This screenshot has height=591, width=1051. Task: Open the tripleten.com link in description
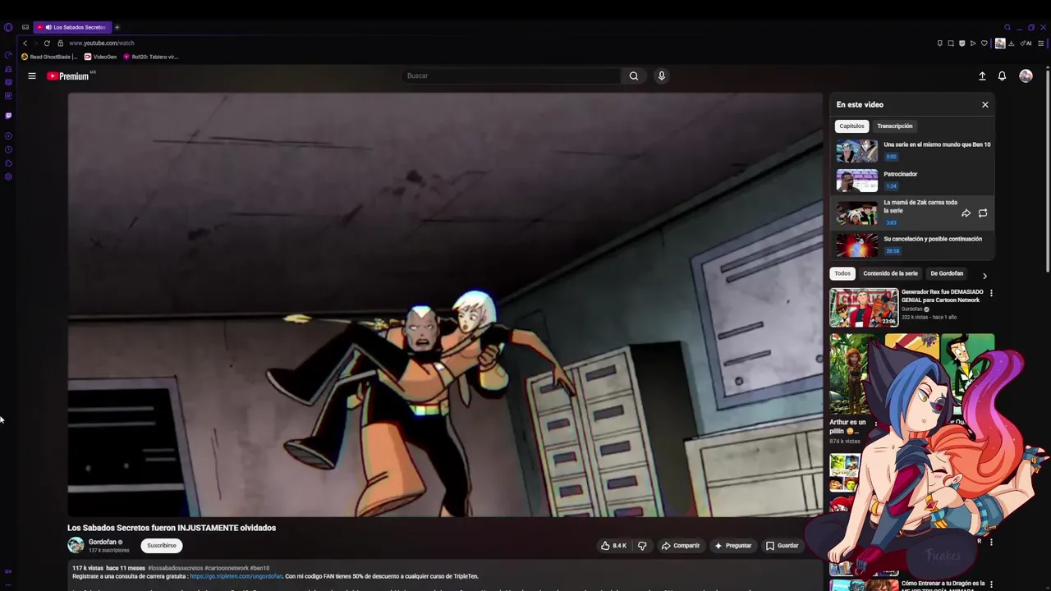(x=236, y=576)
